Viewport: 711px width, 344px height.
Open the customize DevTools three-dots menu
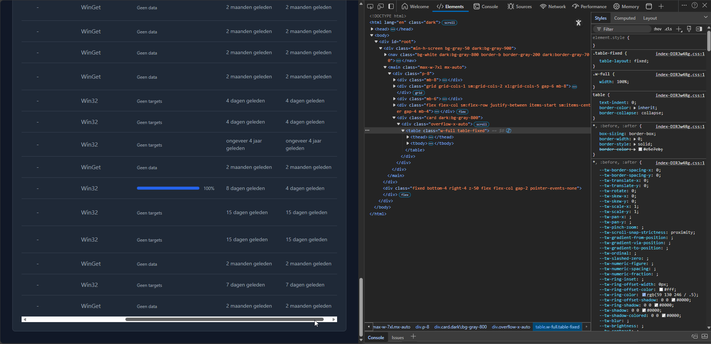[x=684, y=6]
